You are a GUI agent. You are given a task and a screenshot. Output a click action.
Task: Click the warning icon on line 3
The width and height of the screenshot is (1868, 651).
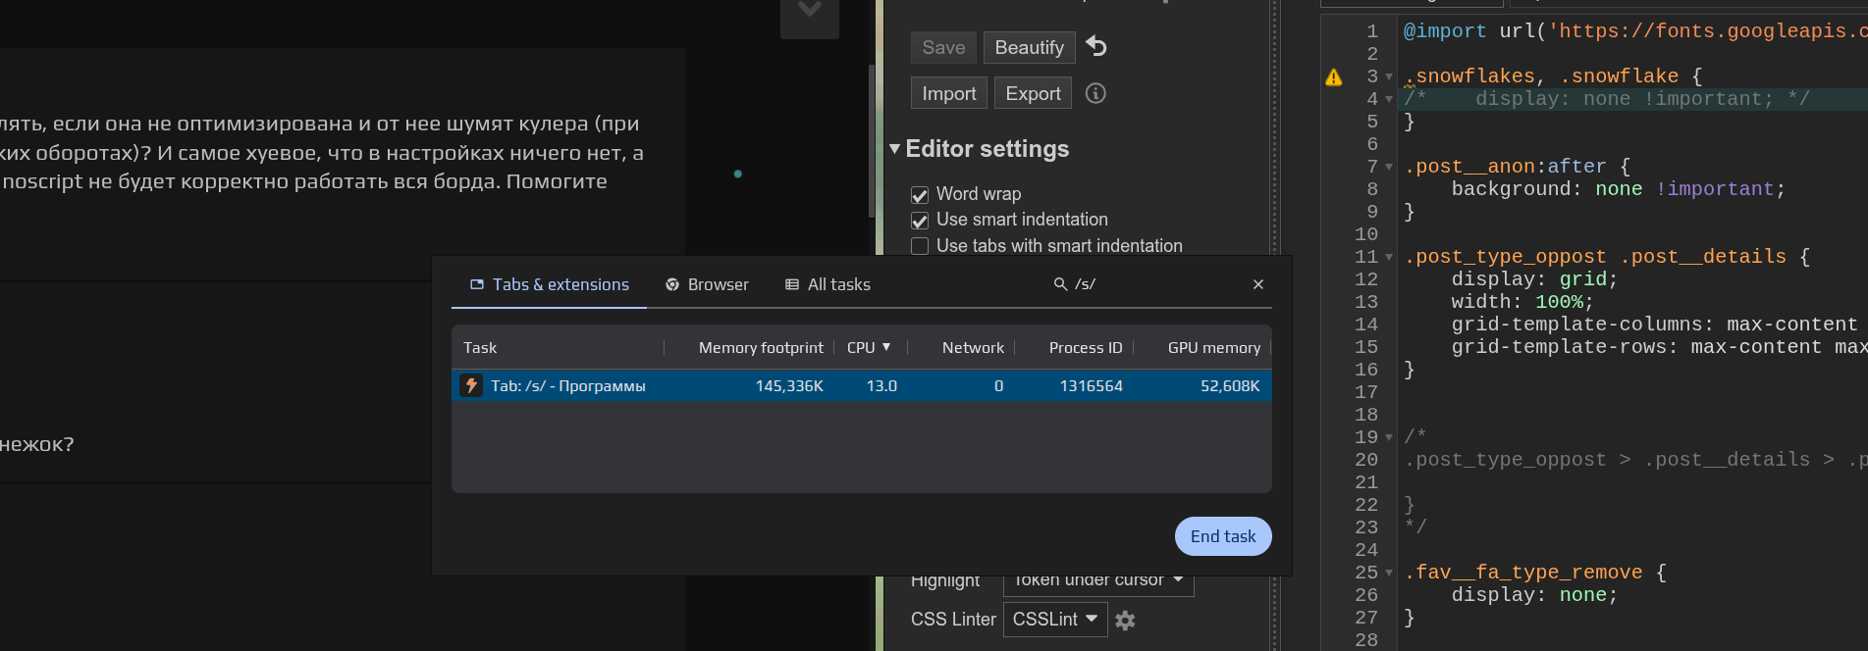(x=1334, y=77)
